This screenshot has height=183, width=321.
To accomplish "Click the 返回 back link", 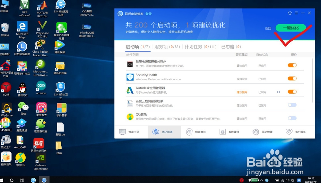I will pyautogui.click(x=268, y=28).
